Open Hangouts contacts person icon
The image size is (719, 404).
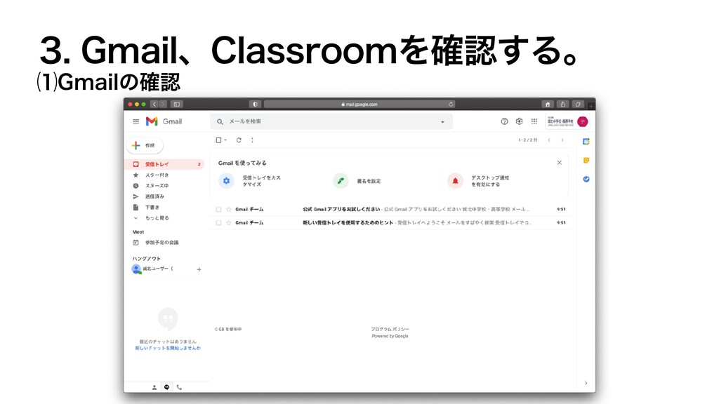[154, 387]
